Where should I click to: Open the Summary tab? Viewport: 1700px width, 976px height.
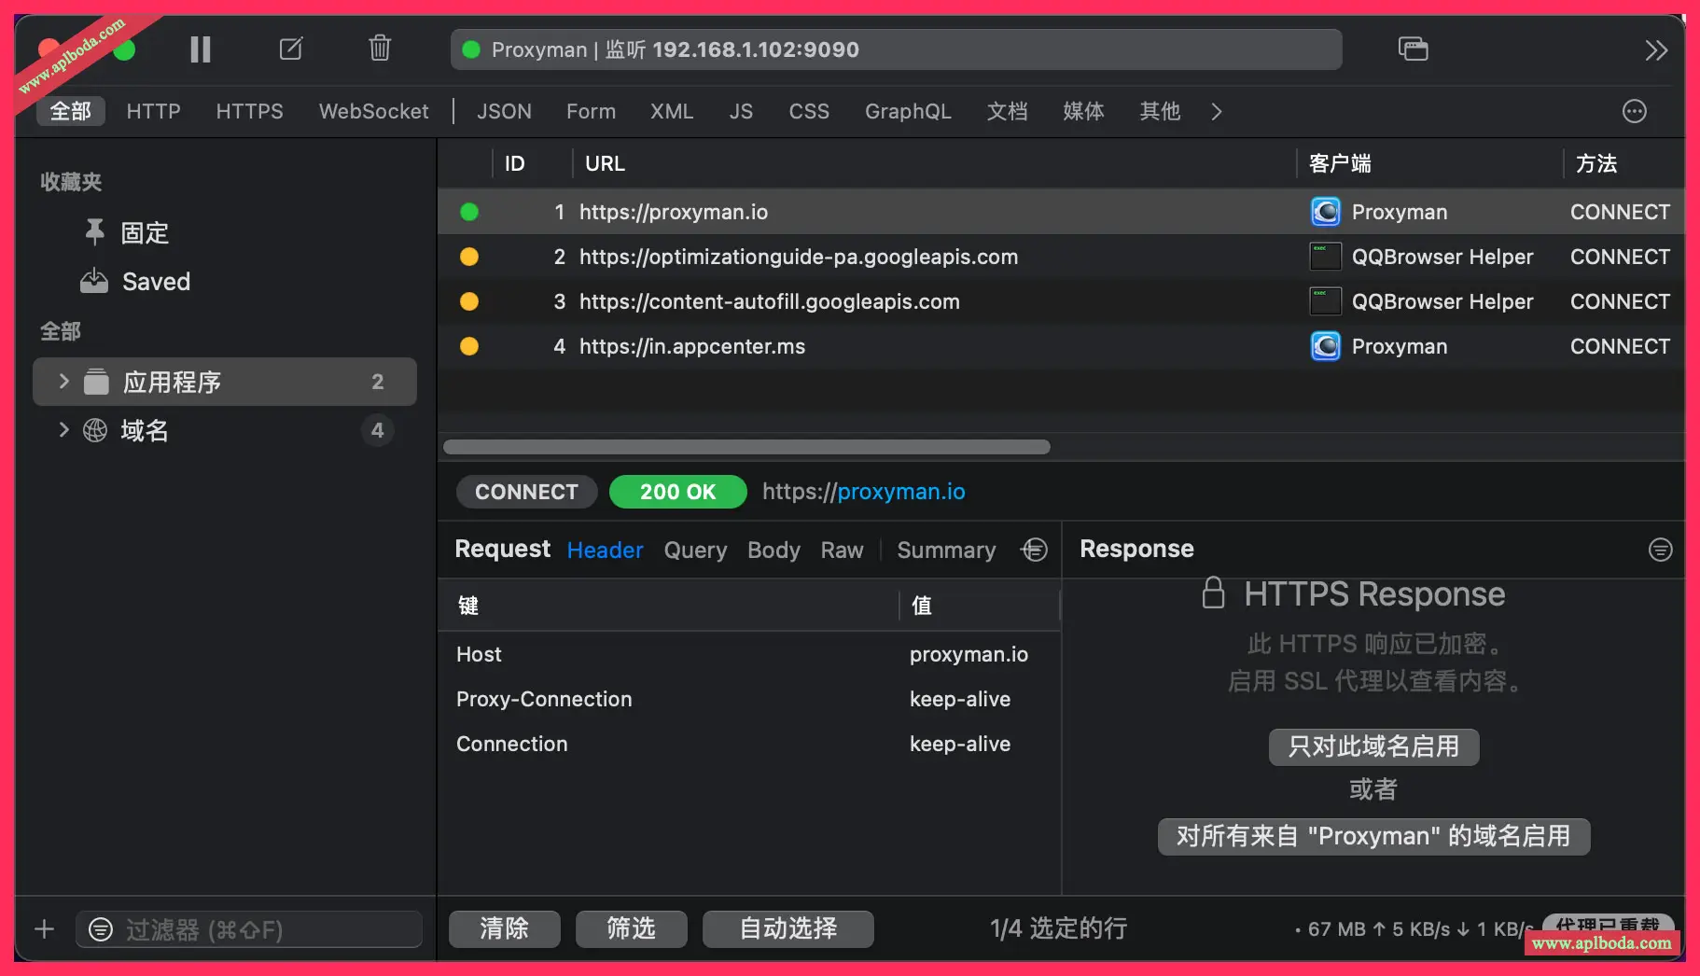click(946, 551)
